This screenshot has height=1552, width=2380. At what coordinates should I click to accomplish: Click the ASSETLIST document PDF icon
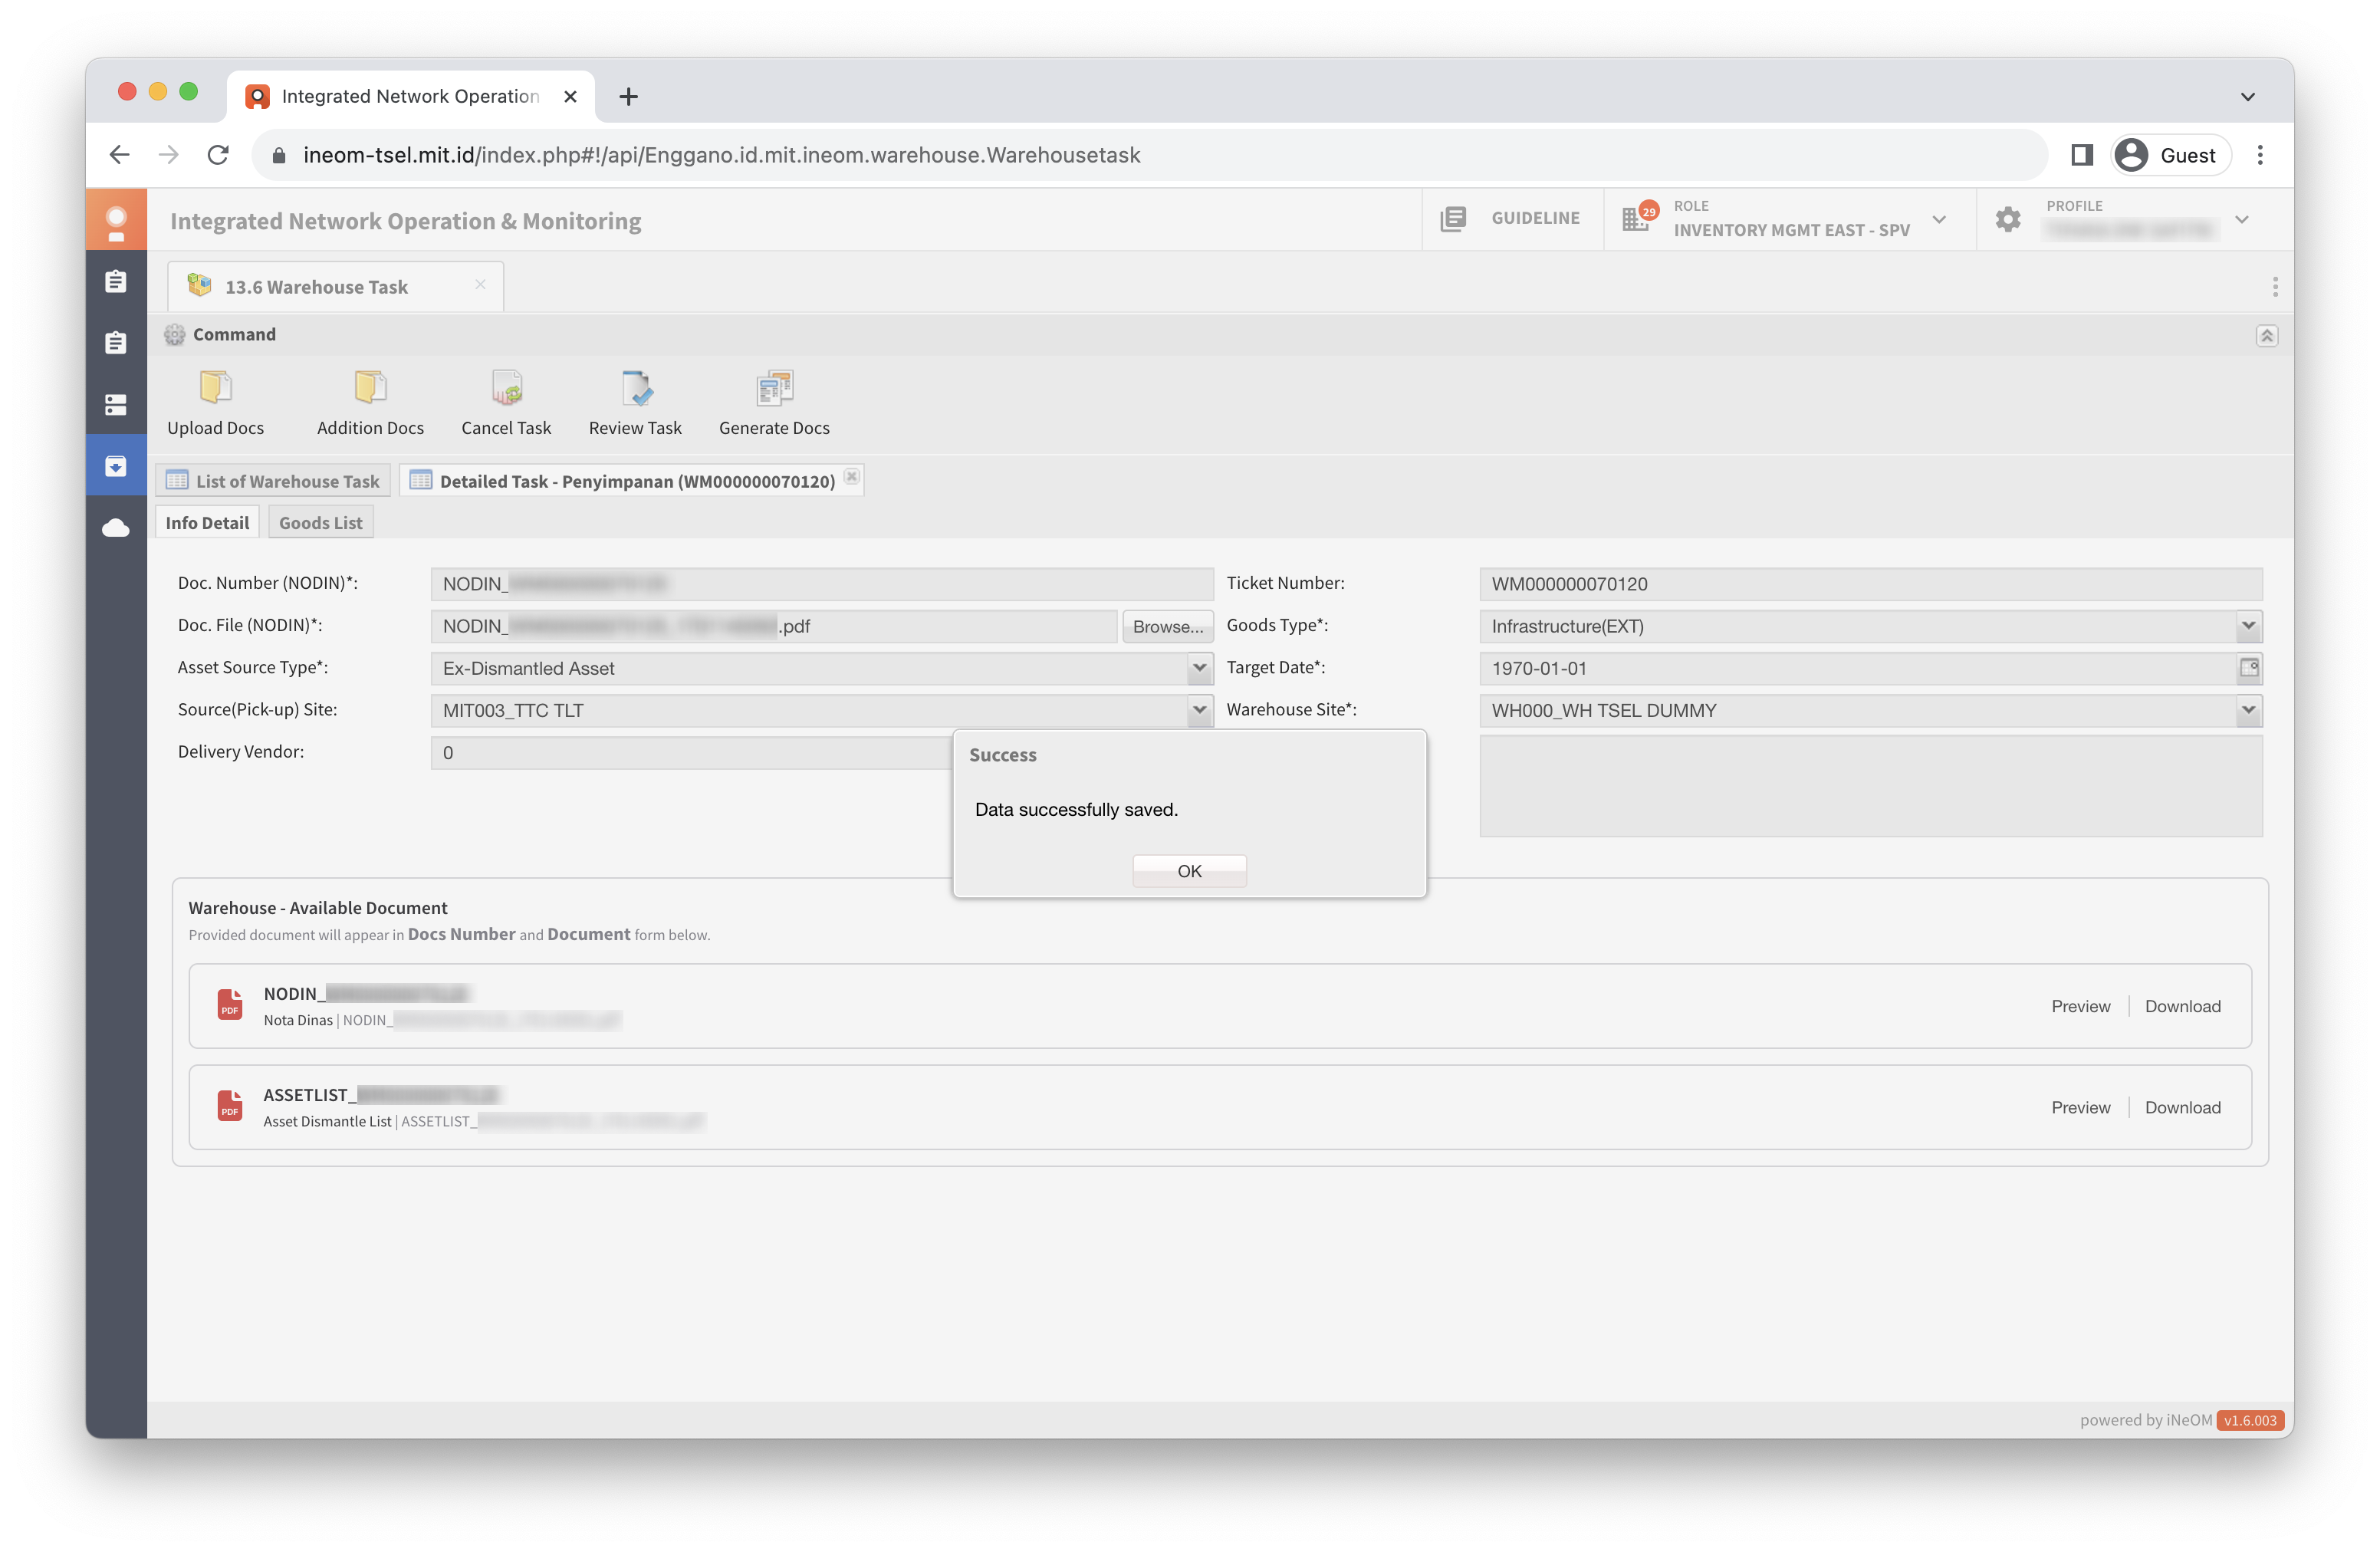(x=230, y=1105)
